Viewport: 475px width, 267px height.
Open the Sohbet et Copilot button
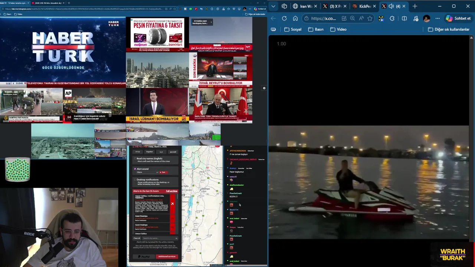458,18
